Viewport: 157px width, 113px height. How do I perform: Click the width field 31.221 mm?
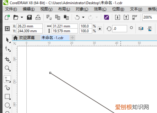(x=65, y=26)
